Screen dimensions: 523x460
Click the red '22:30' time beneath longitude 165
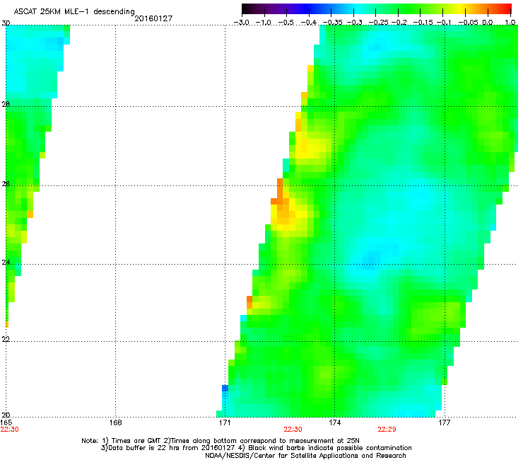10,430
